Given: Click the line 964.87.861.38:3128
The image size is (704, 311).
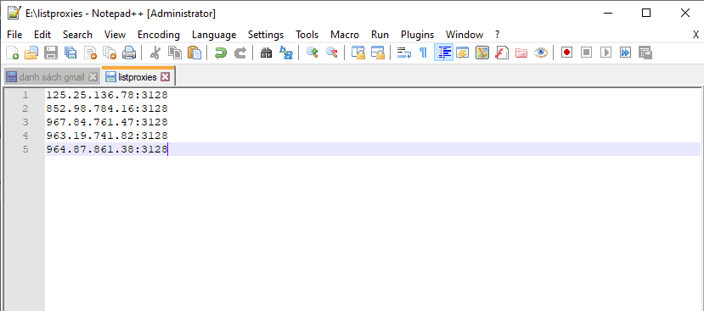Looking at the screenshot, I should pos(107,149).
